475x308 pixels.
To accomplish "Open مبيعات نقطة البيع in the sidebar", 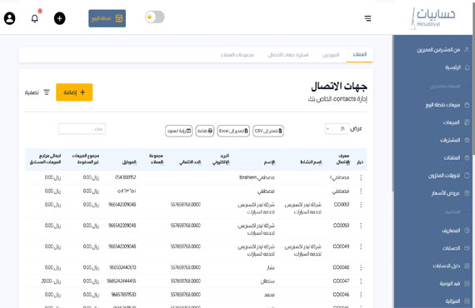I will point(447,105).
